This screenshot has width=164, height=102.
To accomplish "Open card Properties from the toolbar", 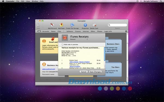I will click(85, 25).
